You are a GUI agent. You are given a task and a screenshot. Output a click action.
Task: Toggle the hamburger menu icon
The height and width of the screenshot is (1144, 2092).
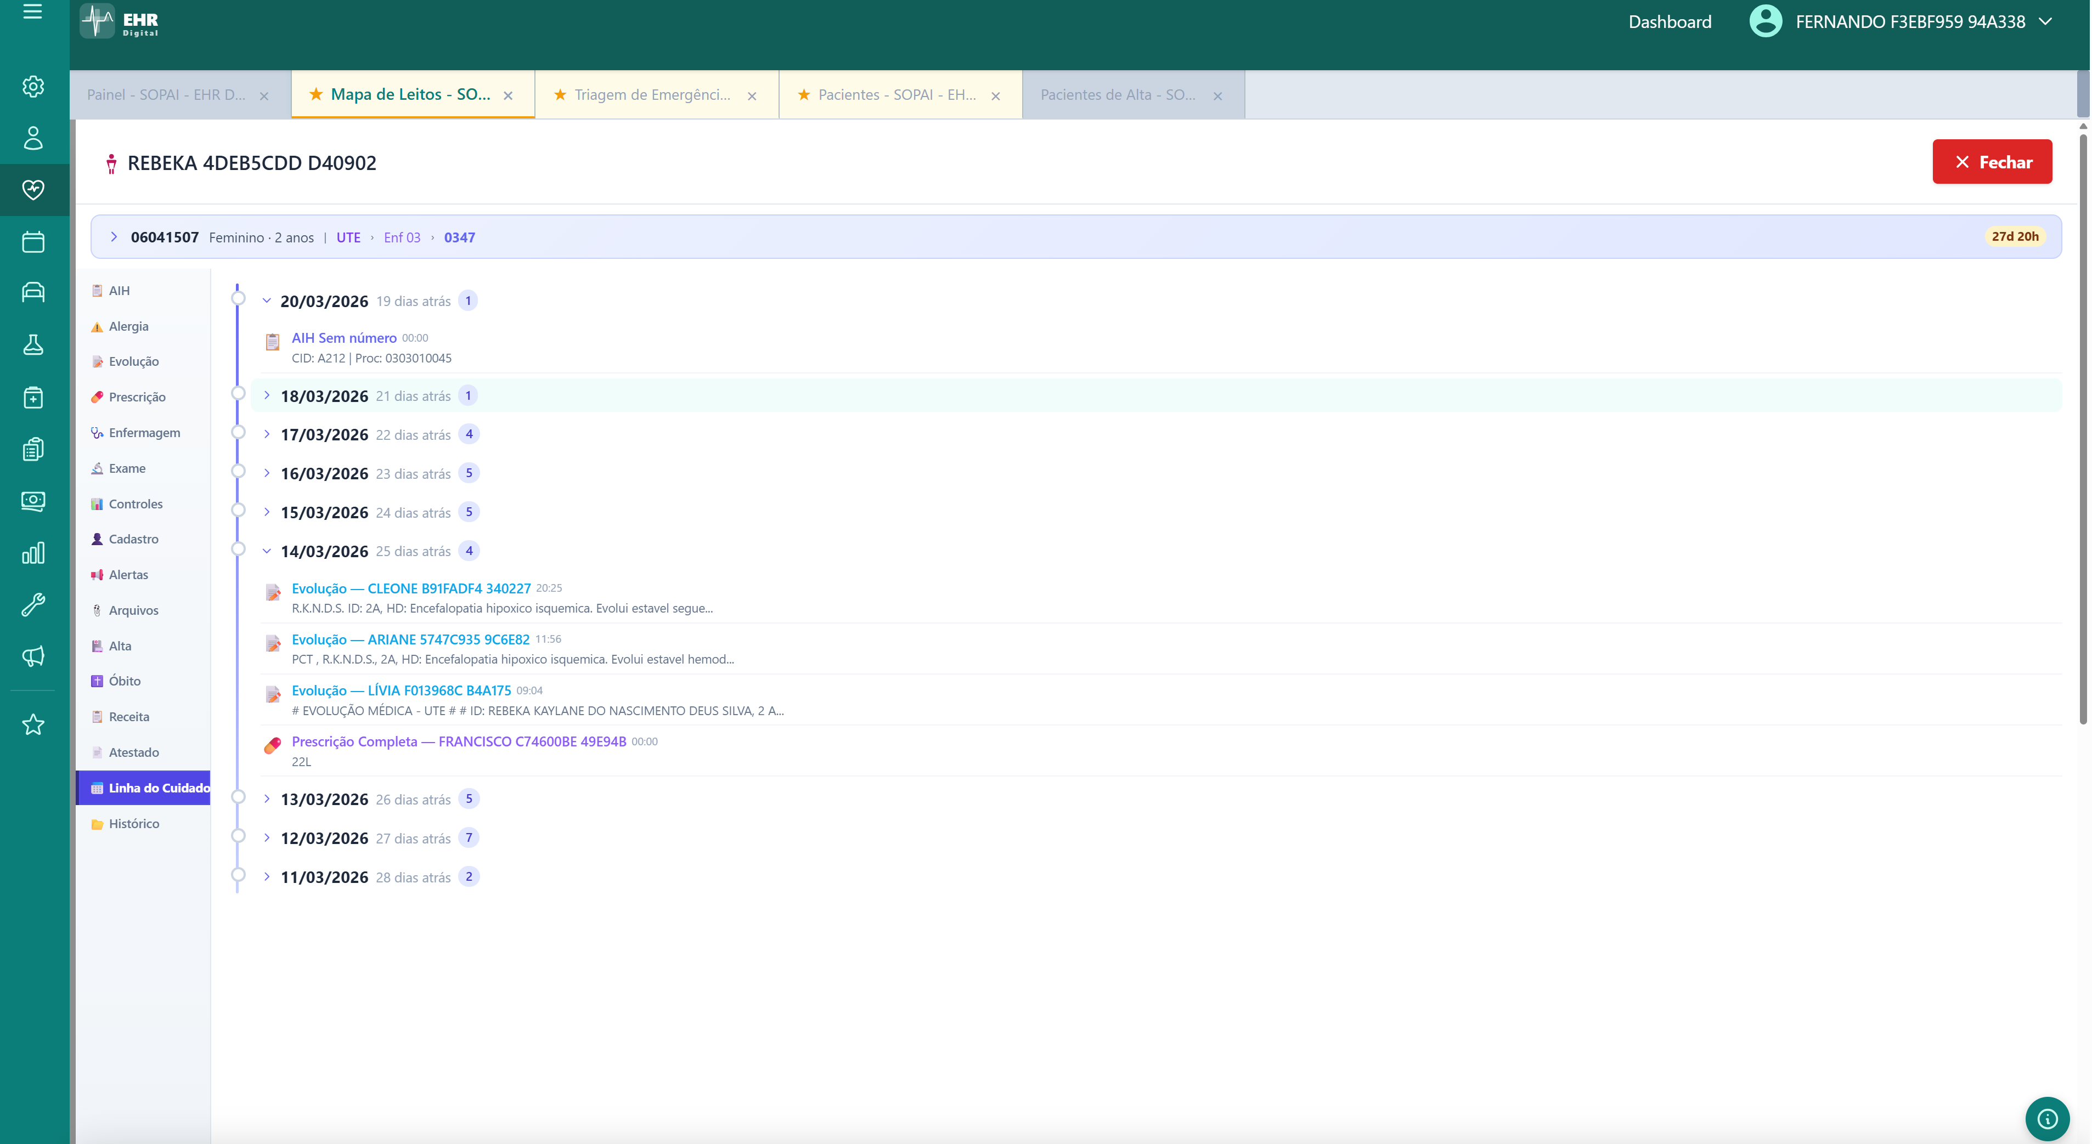(x=32, y=12)
